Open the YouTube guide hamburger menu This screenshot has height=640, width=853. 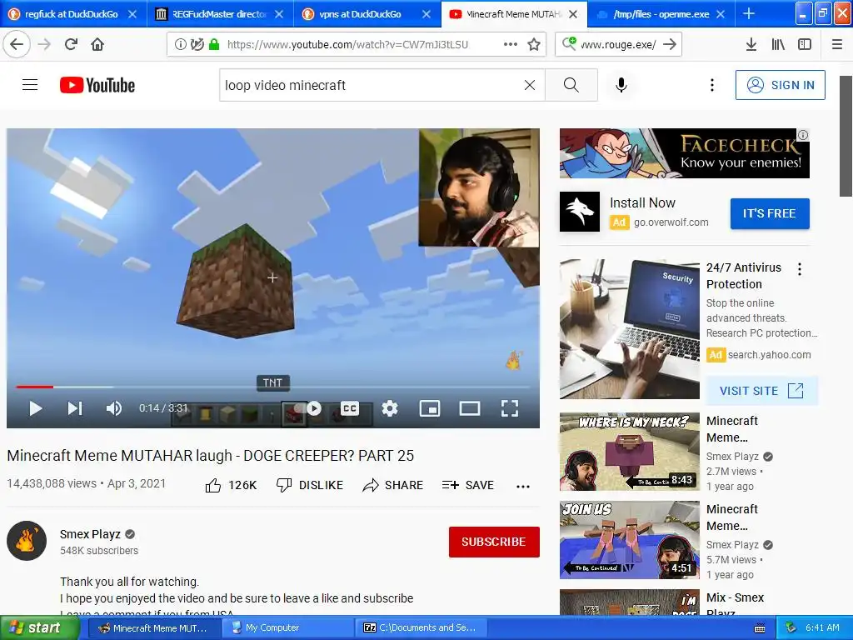pyautogui.click(x=30, y=85)
